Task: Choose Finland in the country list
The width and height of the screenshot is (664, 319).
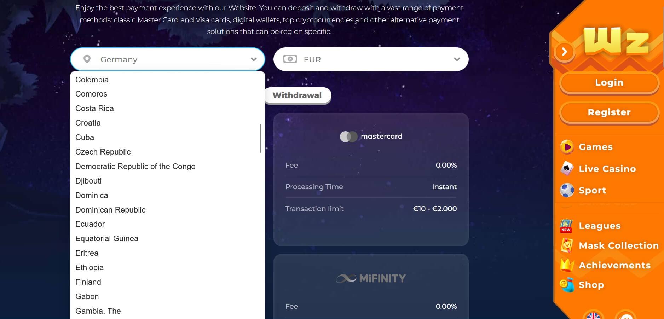Action: pyautogui.click(x=88, y=282)
